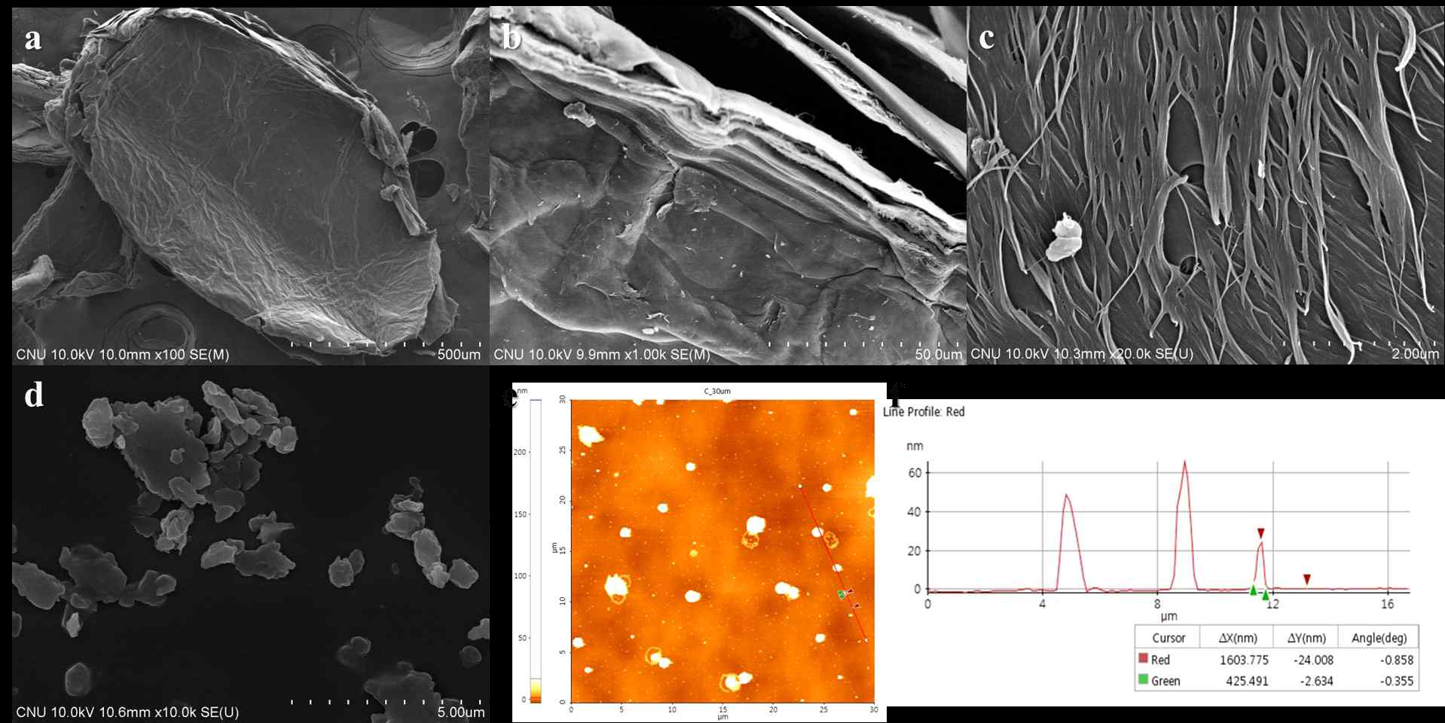Screen dimensions: 1445x723
Task: Click the value '-0.858'
Action: [1396, 660]
